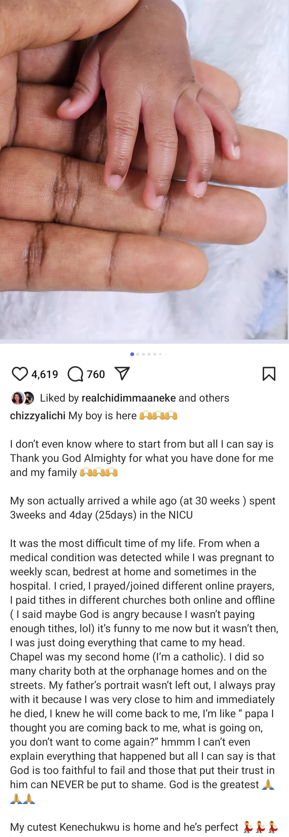Viewport: 289px width, 837px height.
Task: Tap the woman's avatar beside "Liked by"
Action: tap(18, 398)
